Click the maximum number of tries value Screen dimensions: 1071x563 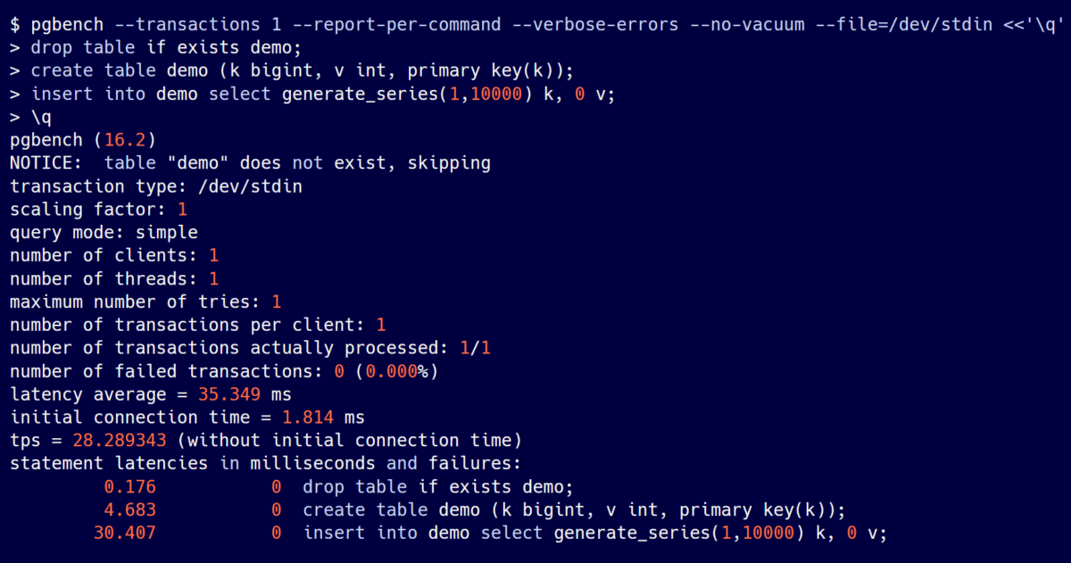[276, 302]
